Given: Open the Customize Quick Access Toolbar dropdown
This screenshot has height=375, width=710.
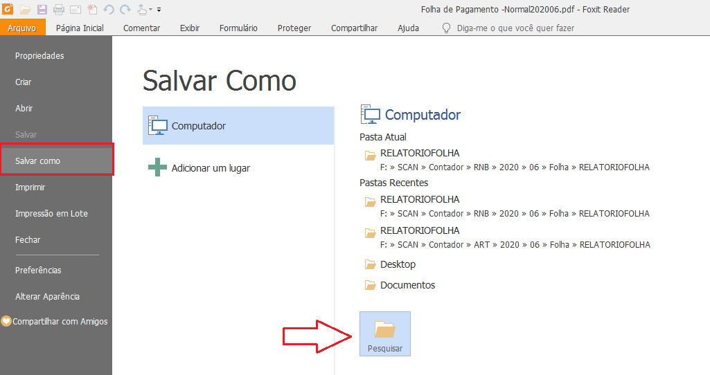Looking at the screenshot, I should 159,10.
